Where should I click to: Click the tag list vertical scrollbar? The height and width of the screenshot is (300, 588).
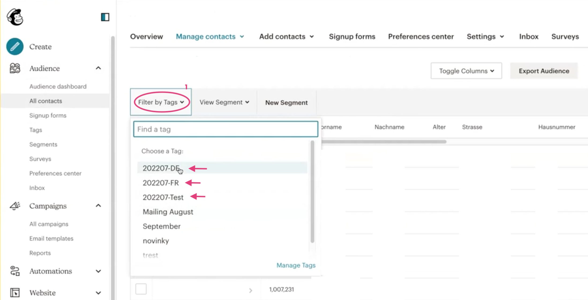click(312, 191)
